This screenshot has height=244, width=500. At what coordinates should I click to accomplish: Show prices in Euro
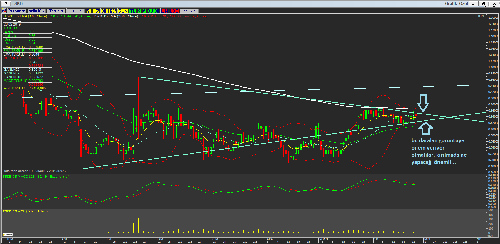(144, 11)
